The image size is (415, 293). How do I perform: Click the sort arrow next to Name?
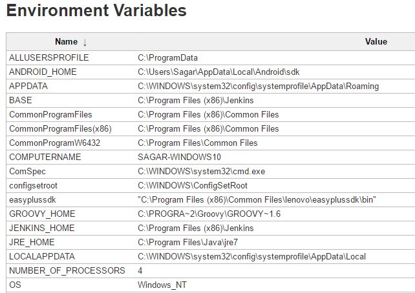click(x=85, y=42)
